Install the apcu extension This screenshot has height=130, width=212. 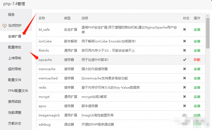pos(197,106)
